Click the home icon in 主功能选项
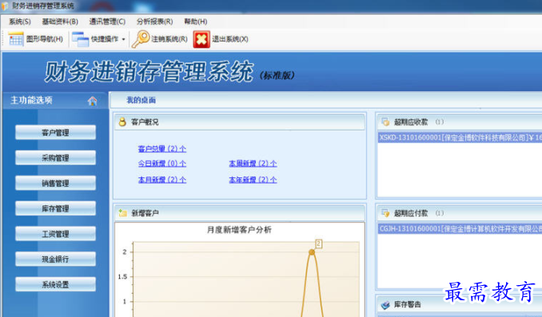 [x=92, y=101]
